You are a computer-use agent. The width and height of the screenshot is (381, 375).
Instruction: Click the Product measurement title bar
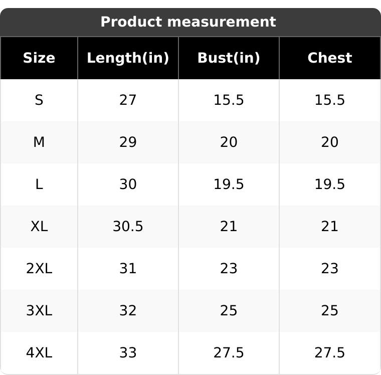(x=188, y=22)
